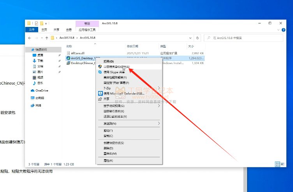Click the ArcGIS_Desktop installer globe icon
Viewport: 293px width, 192px height.
point(68,58)
